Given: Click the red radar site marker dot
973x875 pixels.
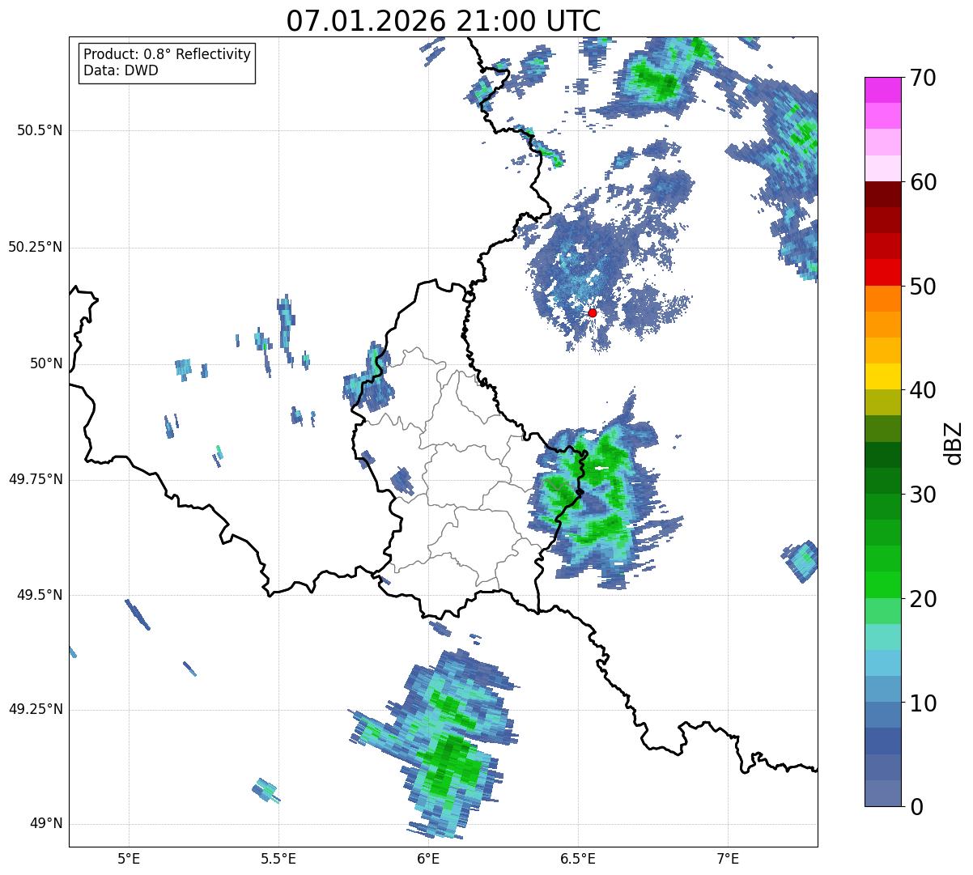Looking at the screenshot, I should coord(592,312).
